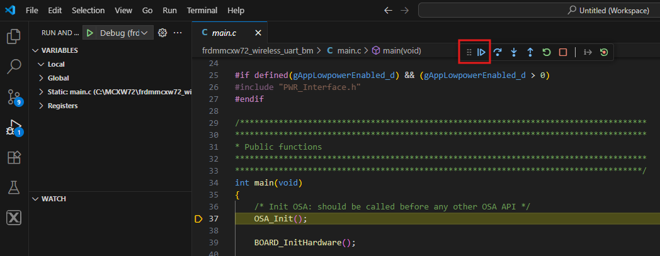Click the #endif line

pyautogui.click(x=249, y=99)
